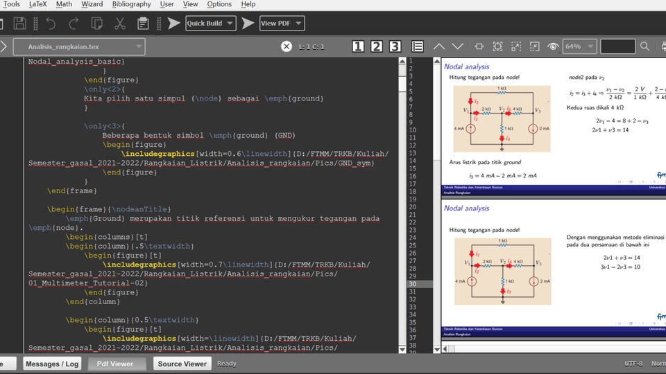Click second Nodal analysis slide title
This screenshot has height=374, width=666.
[466, 208]
